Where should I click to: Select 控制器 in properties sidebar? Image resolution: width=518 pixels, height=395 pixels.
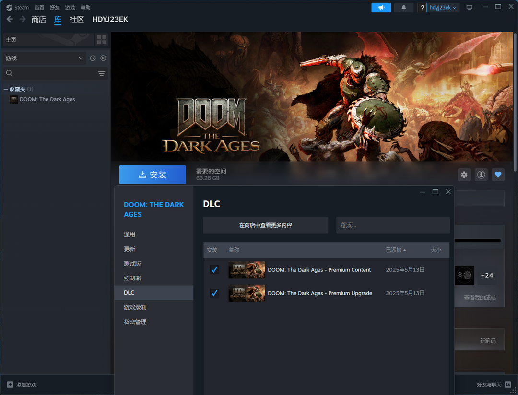click(x=153, y=278)
